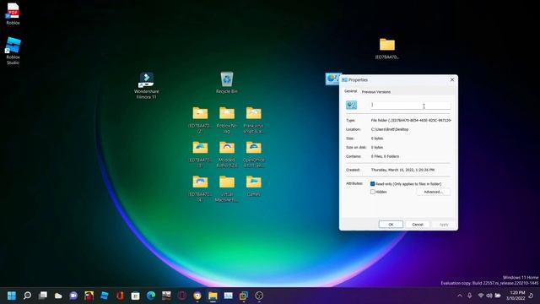Click the location path C:\Users\Brett\Desktop
The width and height of the screenshot is (540, 304).
[390, 129]
